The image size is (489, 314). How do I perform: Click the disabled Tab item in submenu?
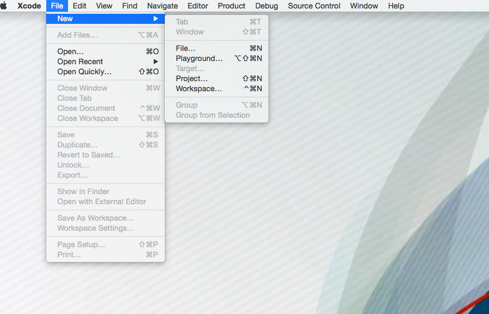[216, 22]
